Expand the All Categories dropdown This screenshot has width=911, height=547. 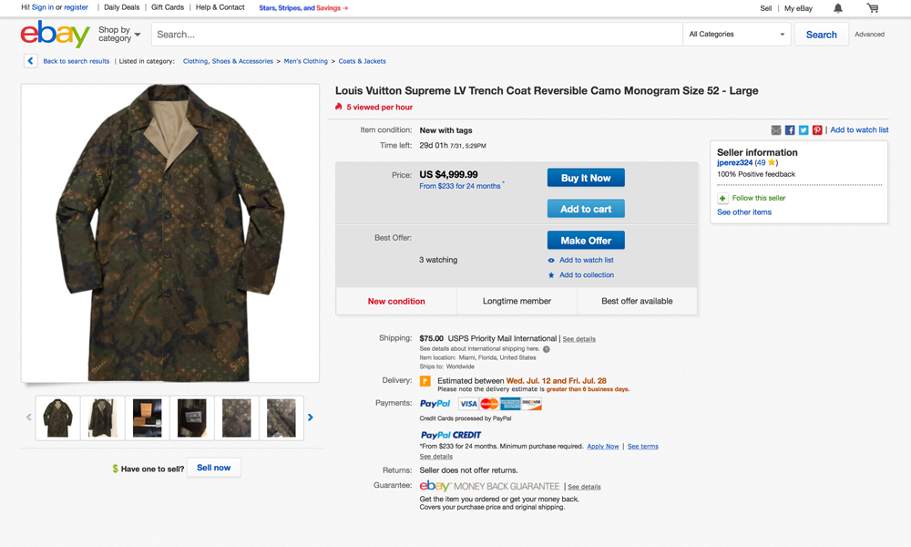point(737,35)
